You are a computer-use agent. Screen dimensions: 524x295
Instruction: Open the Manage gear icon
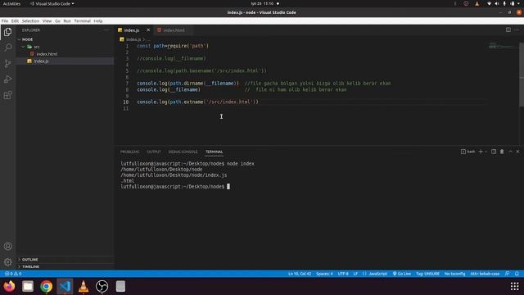pyautogui.click(x=7, y=262)
